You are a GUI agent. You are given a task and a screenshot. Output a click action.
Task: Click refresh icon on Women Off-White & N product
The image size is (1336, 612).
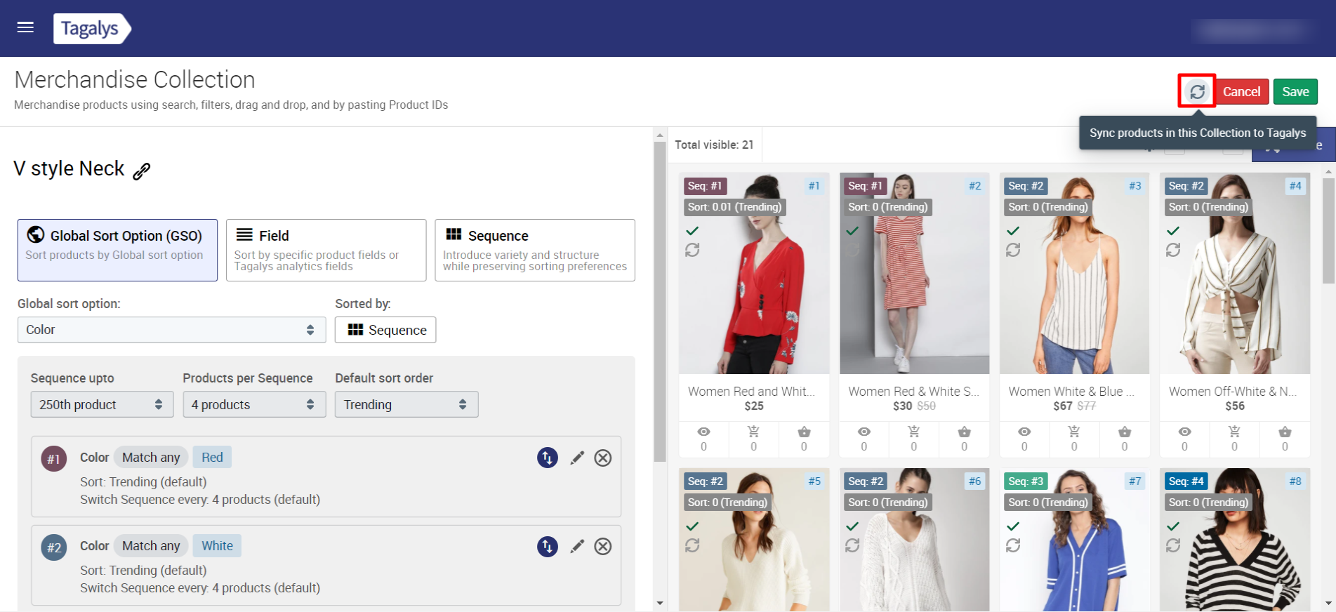point(1173,250)
